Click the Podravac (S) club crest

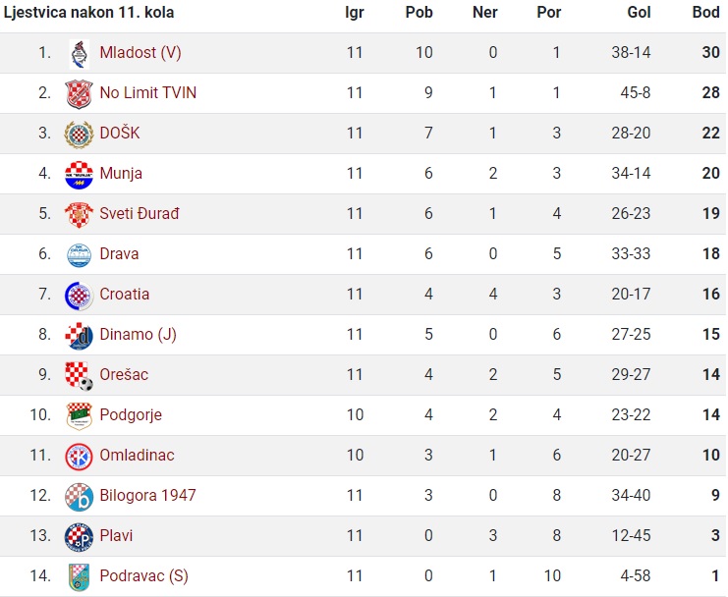click(x=79, y=577)
